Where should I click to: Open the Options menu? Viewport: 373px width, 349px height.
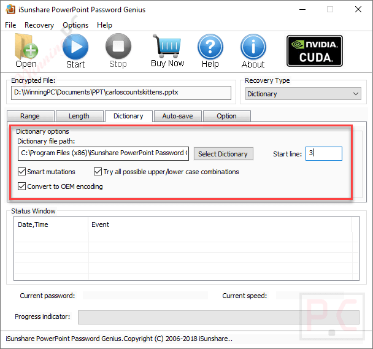[75, 25]
